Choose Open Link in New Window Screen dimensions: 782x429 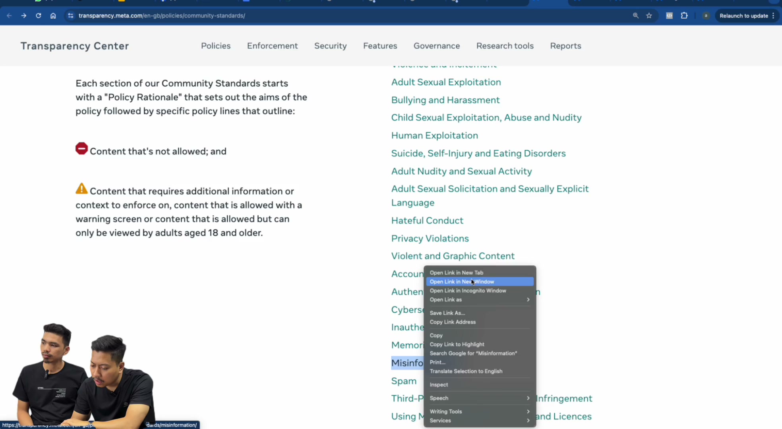pyautogui.click(x=480, y=282)
